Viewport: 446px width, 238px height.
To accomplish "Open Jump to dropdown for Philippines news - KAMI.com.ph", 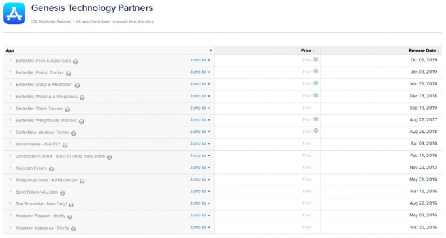I will click(x=200, y=179).
